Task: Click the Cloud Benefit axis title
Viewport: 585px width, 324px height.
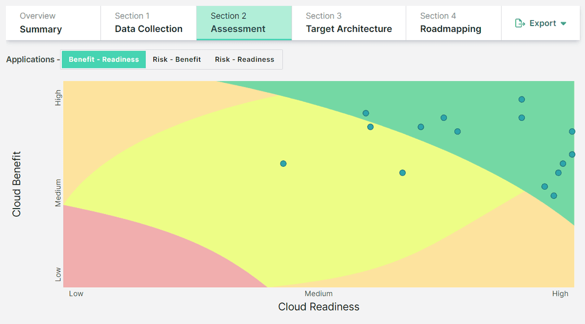Action: [17, 184]
